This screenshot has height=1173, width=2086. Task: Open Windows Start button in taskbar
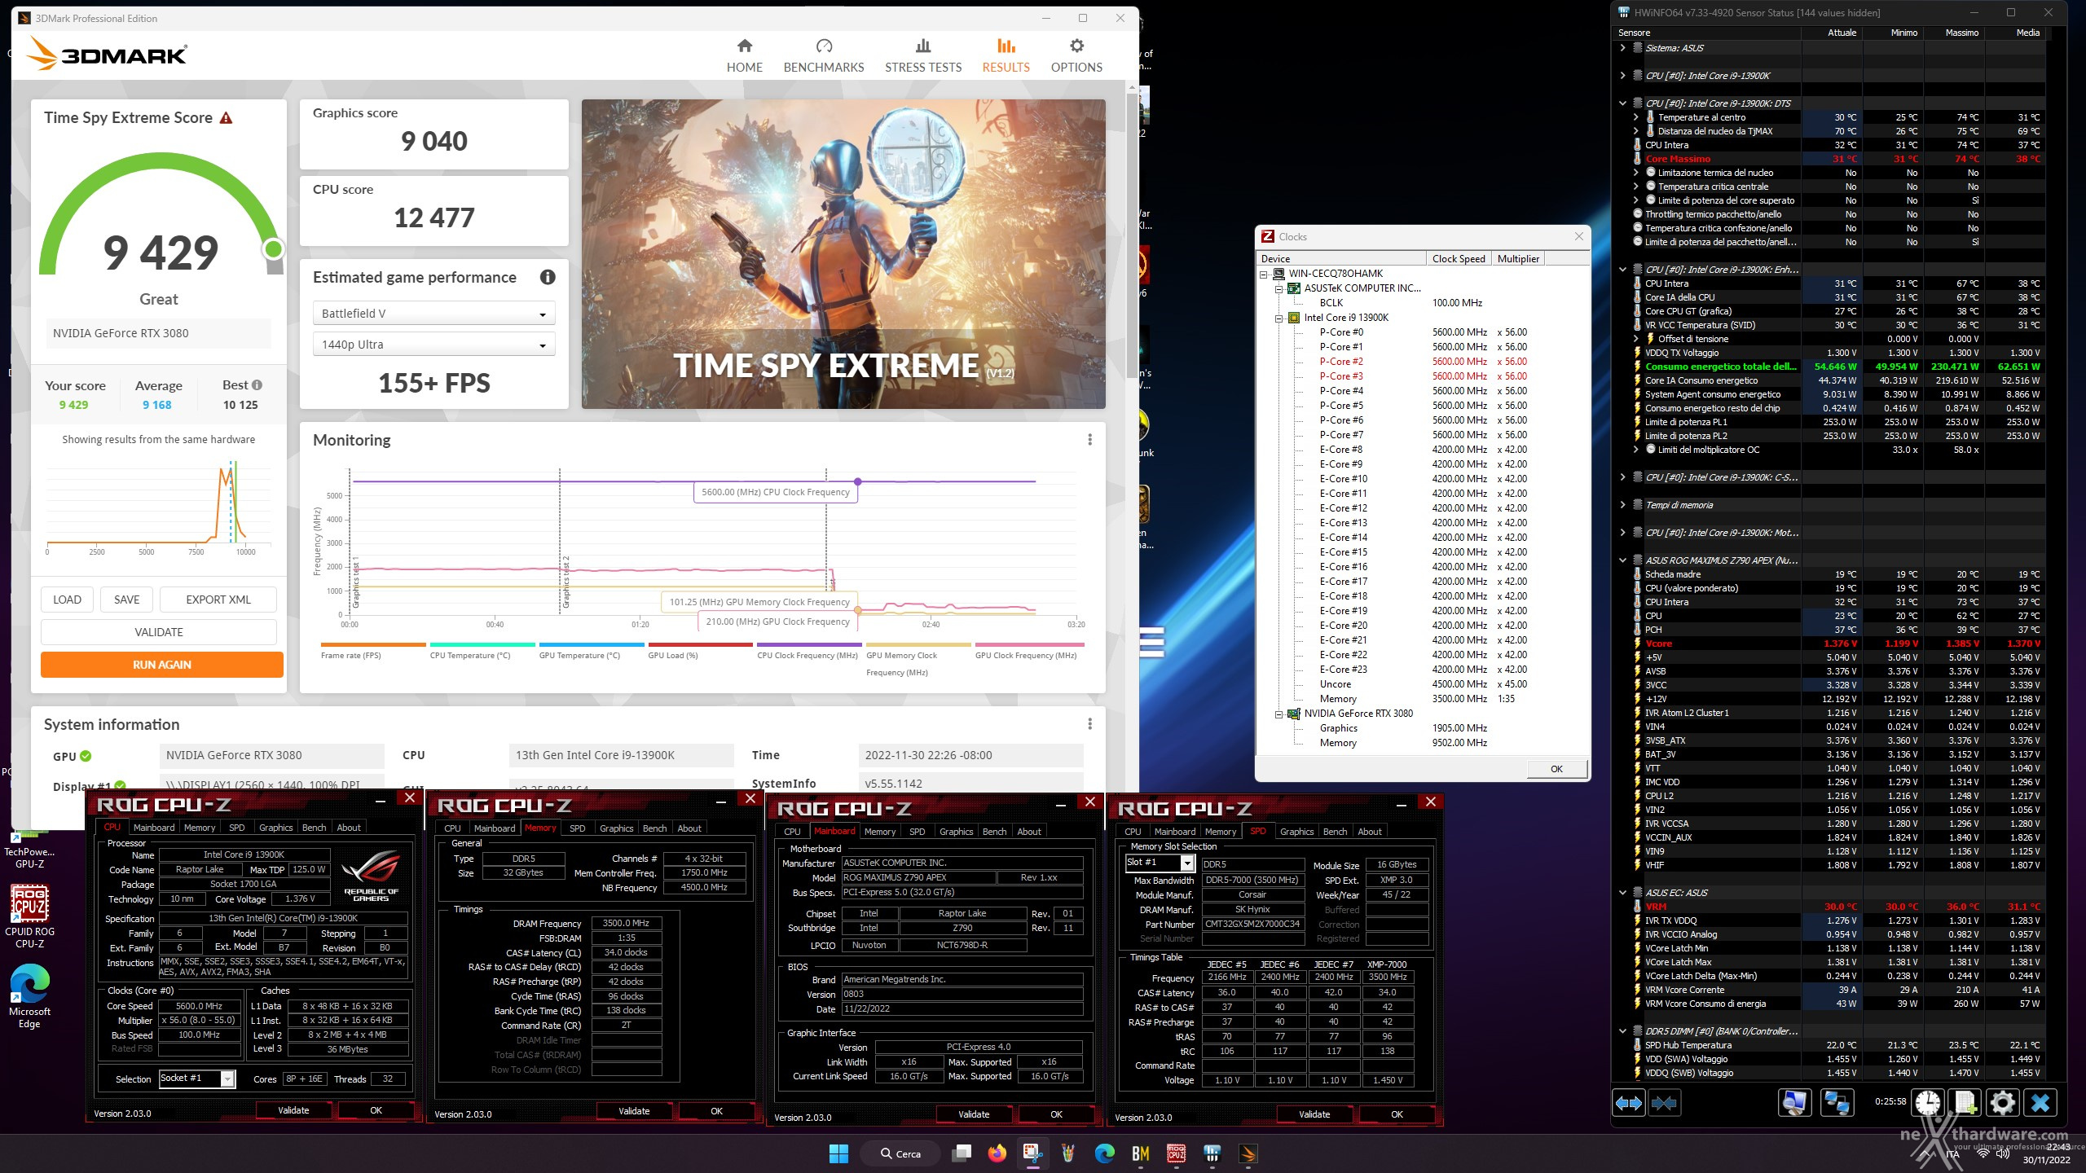[838, 1153]
